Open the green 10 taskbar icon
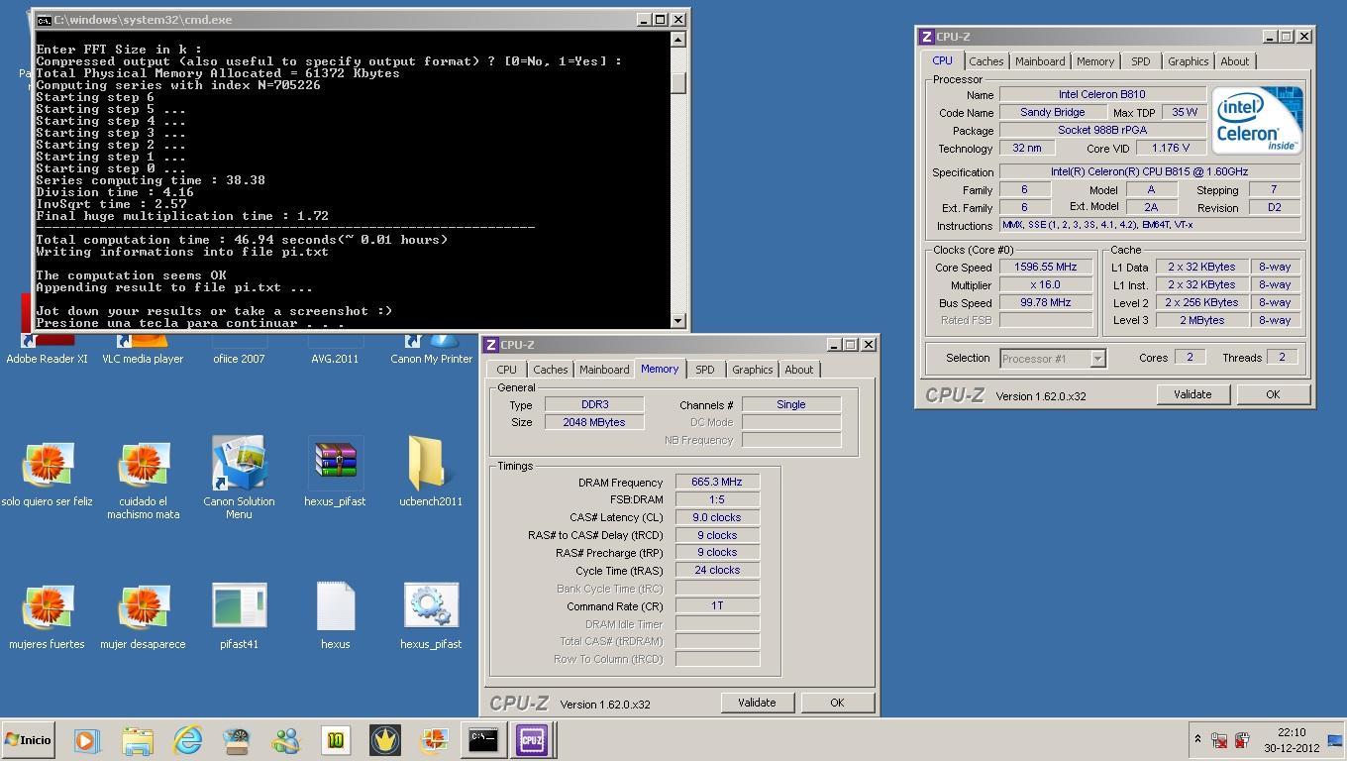Image resolution: width=1347 pixels, height=761 pixels. 336,739
